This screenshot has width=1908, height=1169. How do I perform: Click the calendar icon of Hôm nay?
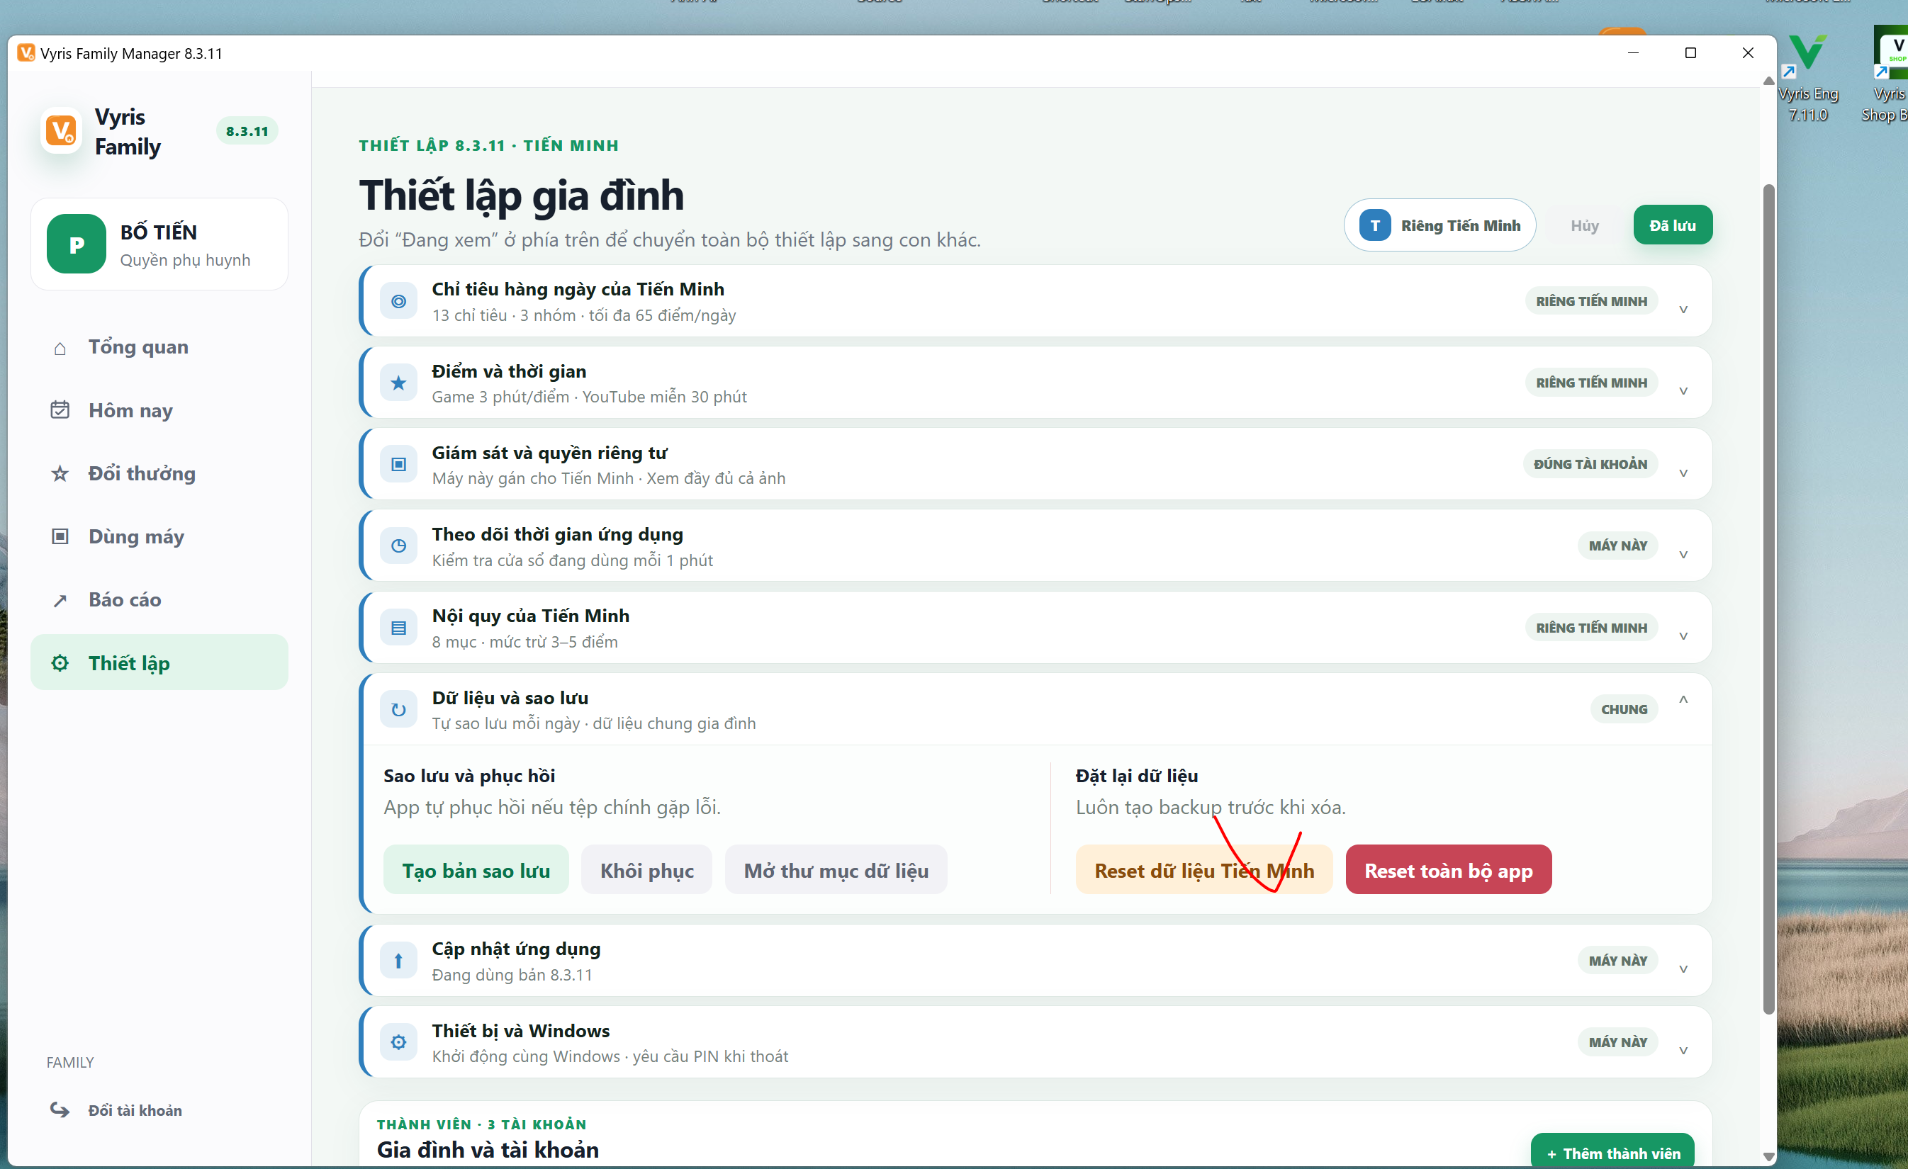coord(60,410)
